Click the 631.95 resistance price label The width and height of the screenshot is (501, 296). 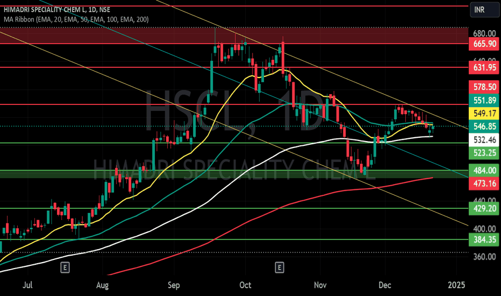click(484, 67)
